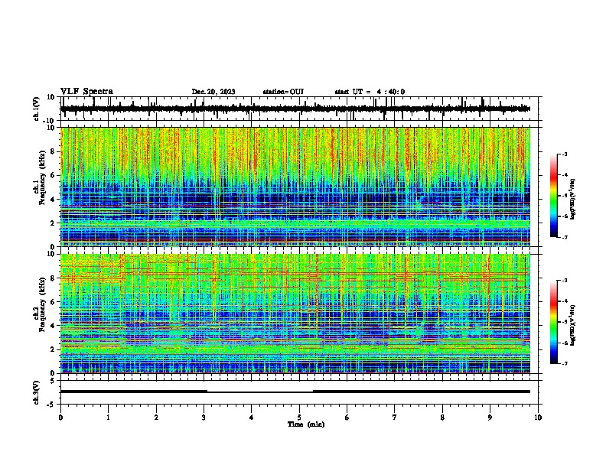Click the time axis tick label 2
Screen dimensions: 606x468
coord(156,418)
